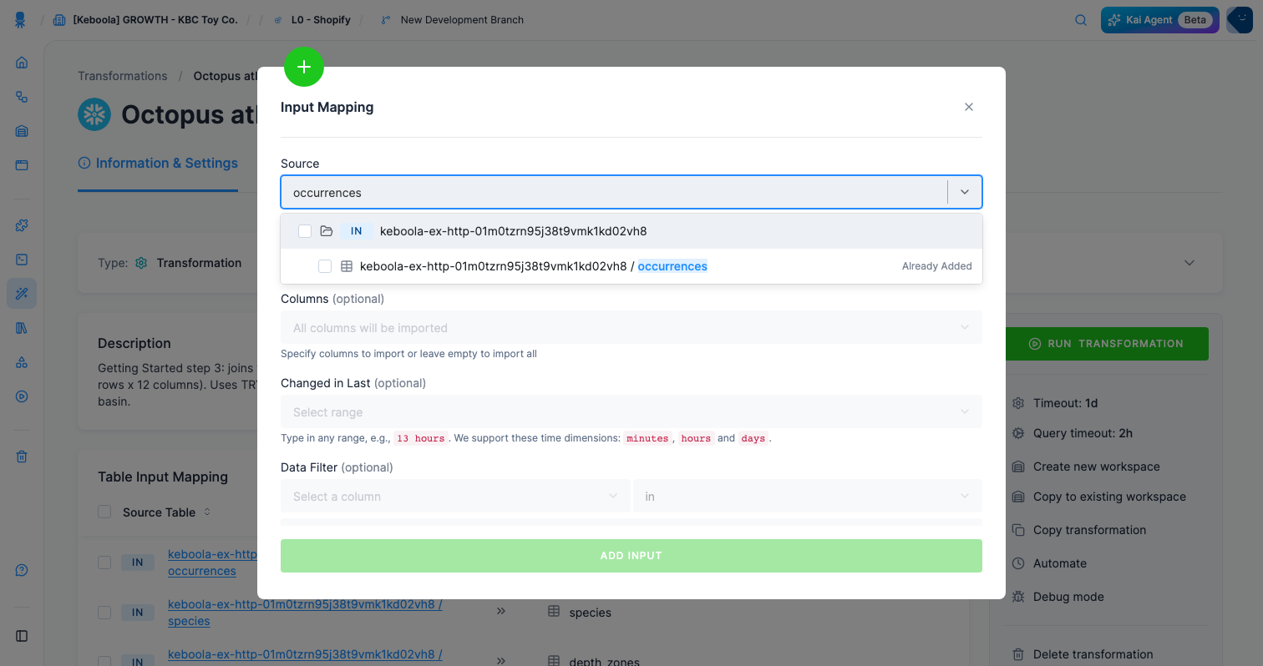Open the window-shaped sidebar icon under Storage
This screenshot has height=666, width=1263.
point(22,165)
